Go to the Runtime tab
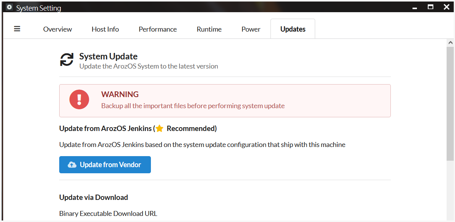 (209, 29)
